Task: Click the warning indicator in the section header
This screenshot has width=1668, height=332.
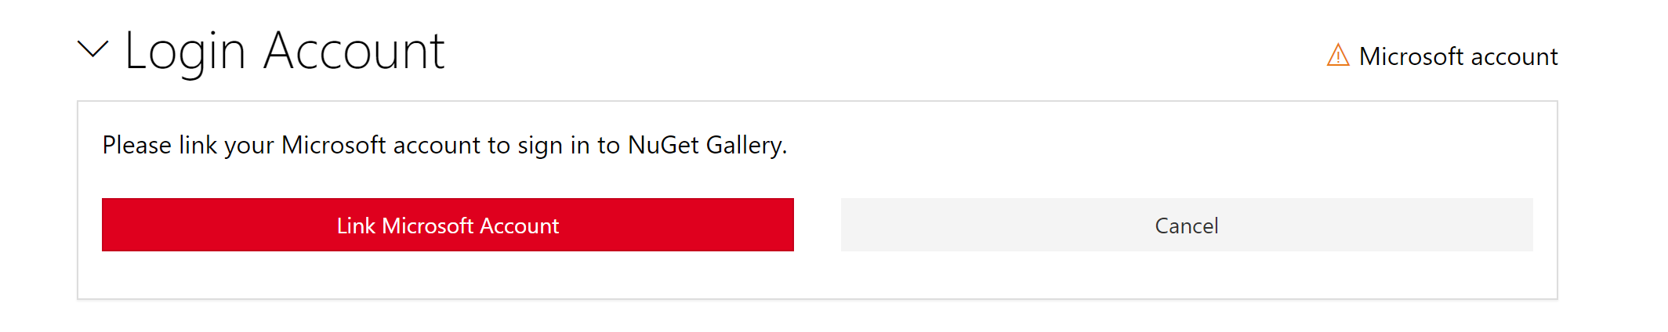Action: 1337,56
